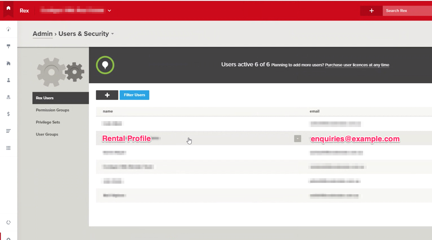Click the circular segmented ring icon
Image resolution: width=432 pixels, height=240 pixels.
point(9,222)
